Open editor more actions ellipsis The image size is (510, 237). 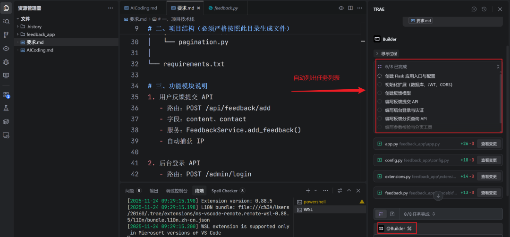coord(360,8)
